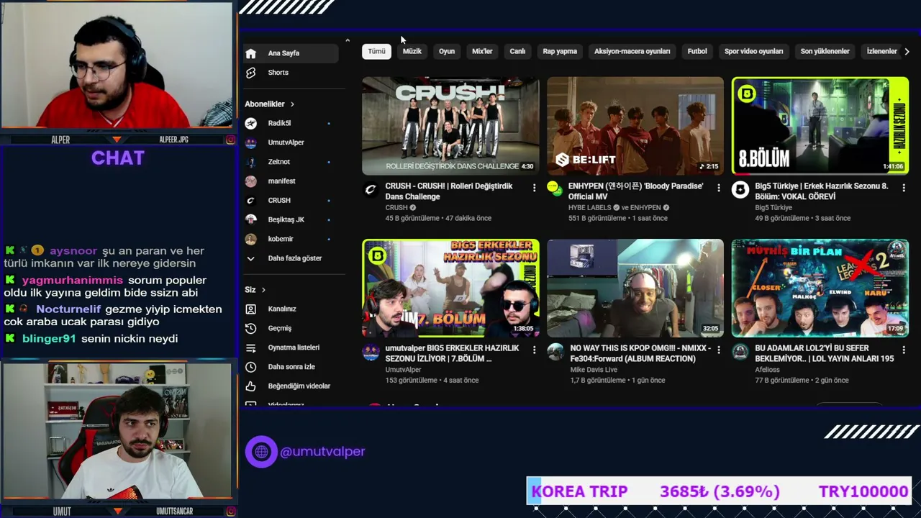The height and width of the screenshot is (518, 921).
Task: Open Big5 Türkiye Erkek Hazırlık Sezonu 8. Bölüm title
Action: [x=822, y=191]
